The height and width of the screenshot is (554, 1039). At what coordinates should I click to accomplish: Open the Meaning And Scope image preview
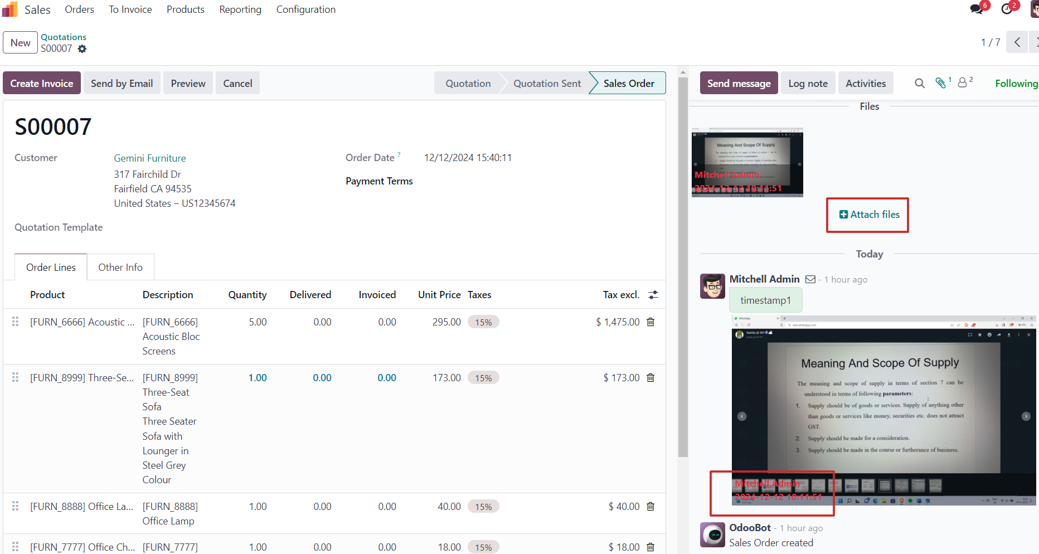coord(883,410)
